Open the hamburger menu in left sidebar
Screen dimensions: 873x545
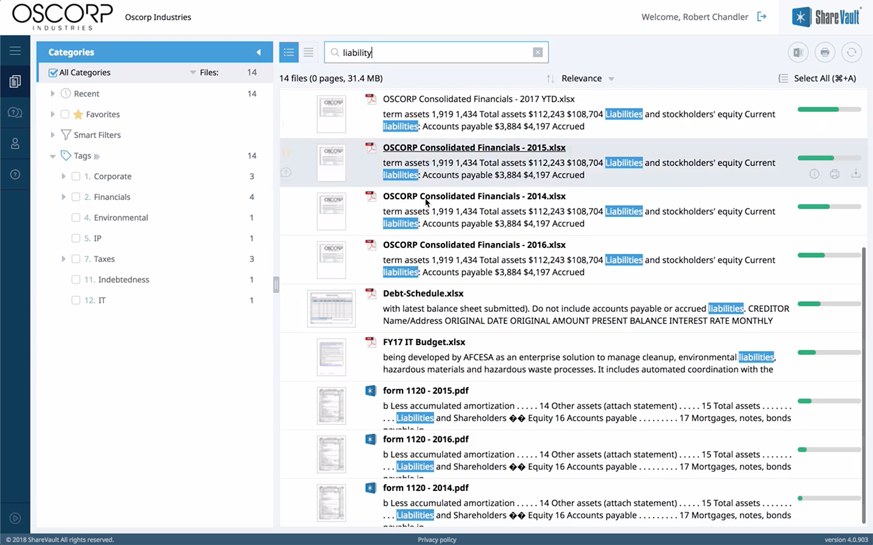pos(15,51)
